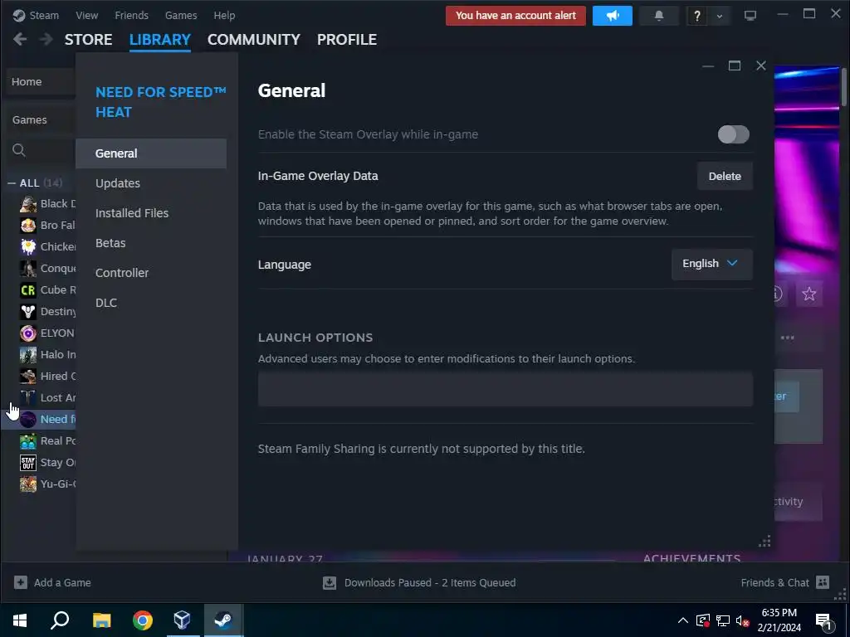Screen dimensions: 850x637
Task: Open the PROFILE section
Action: 347,40
